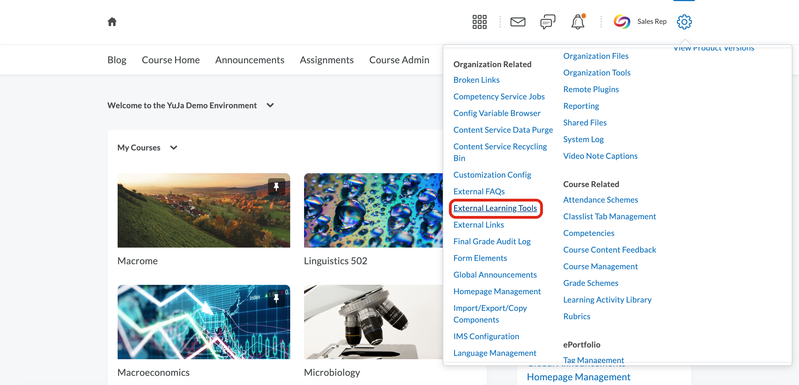Open the instant messages chat icon
799x385 pixels.
(x=547, y=21)
